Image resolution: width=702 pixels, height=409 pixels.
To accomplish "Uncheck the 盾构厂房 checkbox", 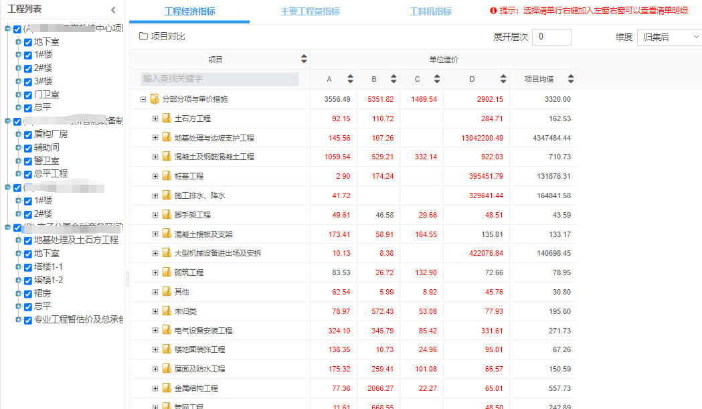I will tap(27, 135).
